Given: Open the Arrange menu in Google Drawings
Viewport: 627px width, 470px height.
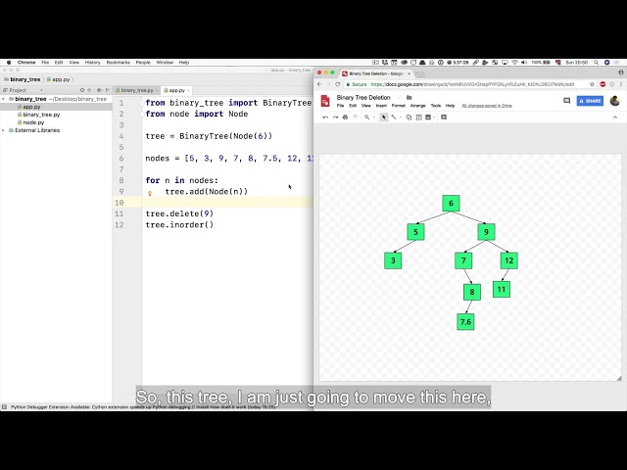Looking at the screenshot, I should point(418,106).
